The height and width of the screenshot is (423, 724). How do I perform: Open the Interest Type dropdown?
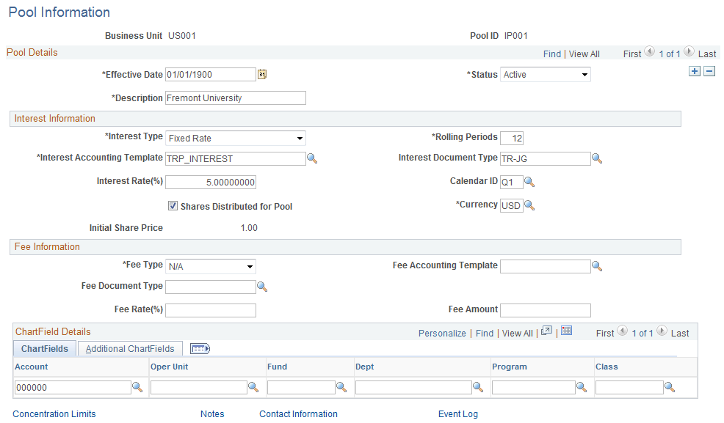[236, 139]
